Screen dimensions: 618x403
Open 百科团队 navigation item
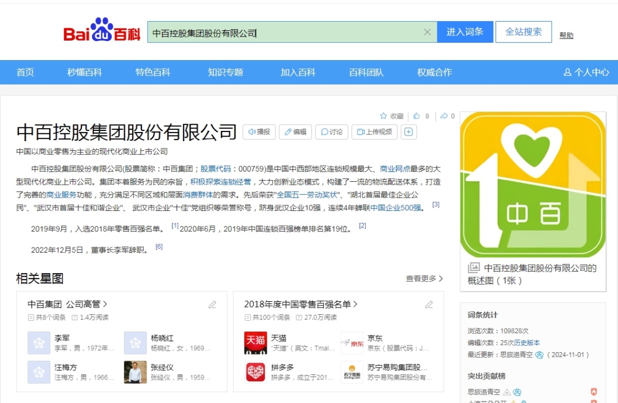tap(366, 72)
